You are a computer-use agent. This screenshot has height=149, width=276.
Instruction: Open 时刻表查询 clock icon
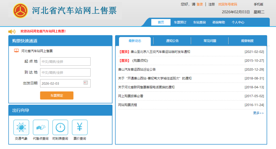[x=60, y=127]
